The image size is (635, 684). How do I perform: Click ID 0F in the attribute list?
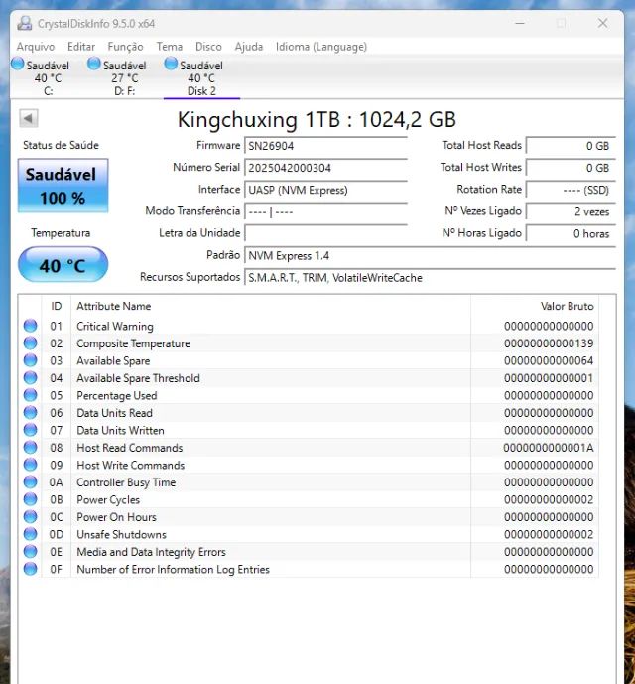[56, 569]
